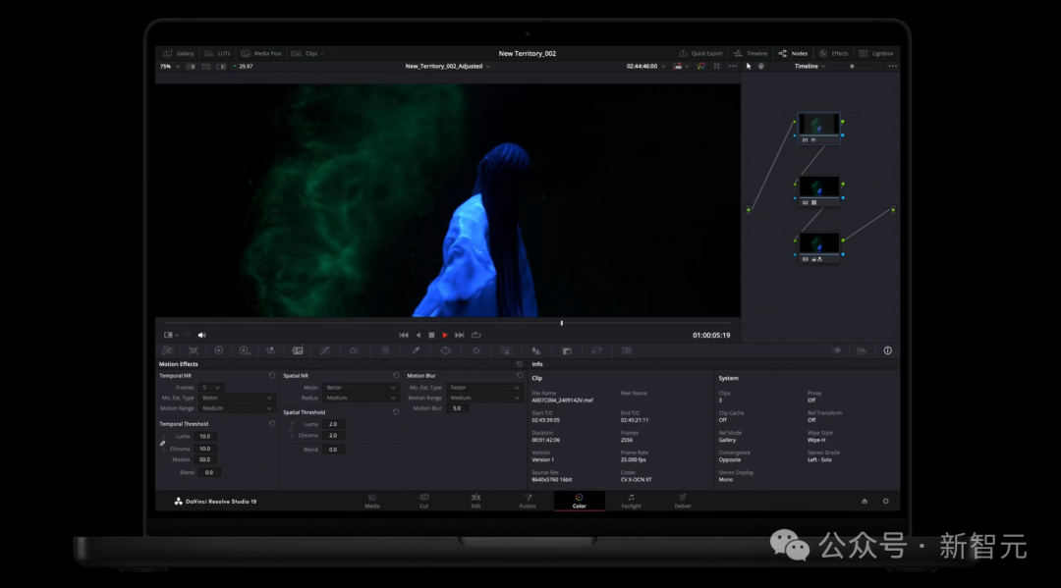Open the Key palette
Image resolution: width=1061 pixels, height=588 pixels.
pos(567,350)
